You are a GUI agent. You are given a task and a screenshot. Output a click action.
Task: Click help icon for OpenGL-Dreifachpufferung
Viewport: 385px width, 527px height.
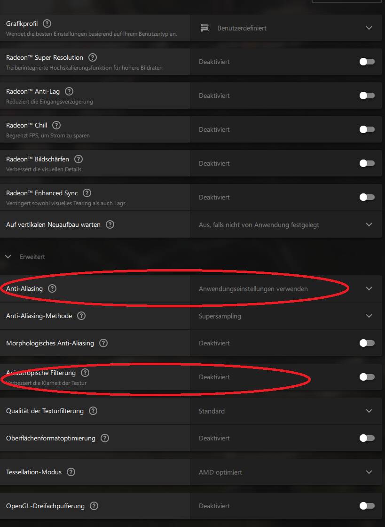(x=94, y=506)
